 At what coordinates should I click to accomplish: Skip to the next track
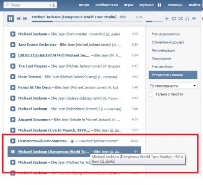(25, 18)
